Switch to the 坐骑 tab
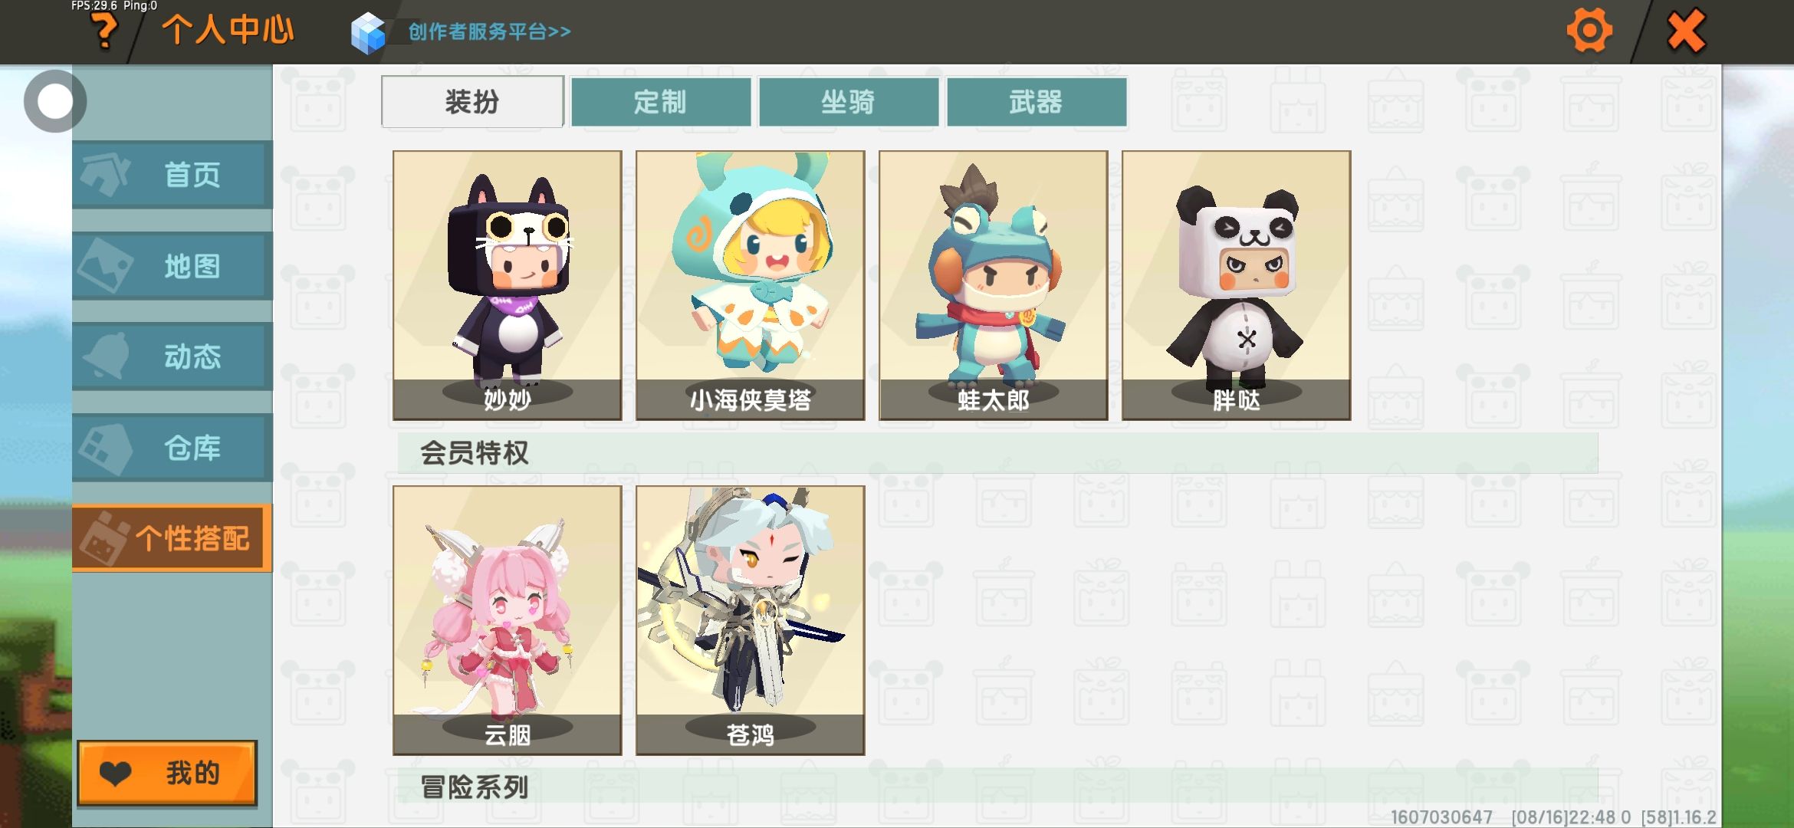This screenshot has height=828, width=1794. click(x=849, y=101)
